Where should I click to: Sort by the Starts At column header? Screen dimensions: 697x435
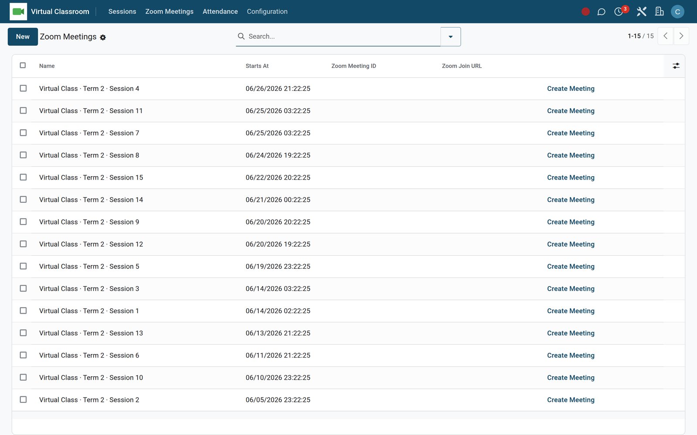pyautogui.click(x=257, y=66)
